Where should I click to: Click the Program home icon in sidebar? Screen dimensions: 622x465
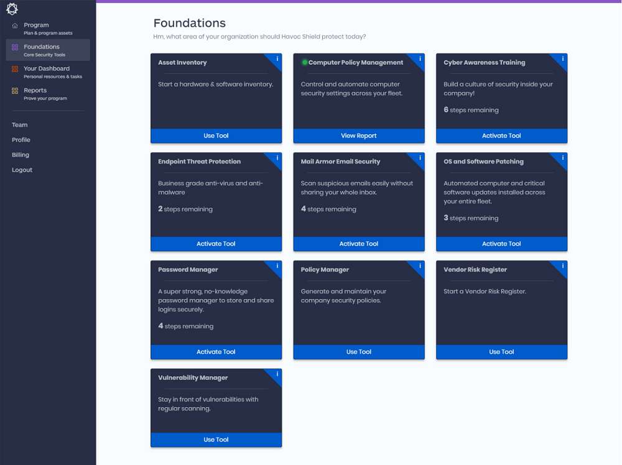pos(15,25)
